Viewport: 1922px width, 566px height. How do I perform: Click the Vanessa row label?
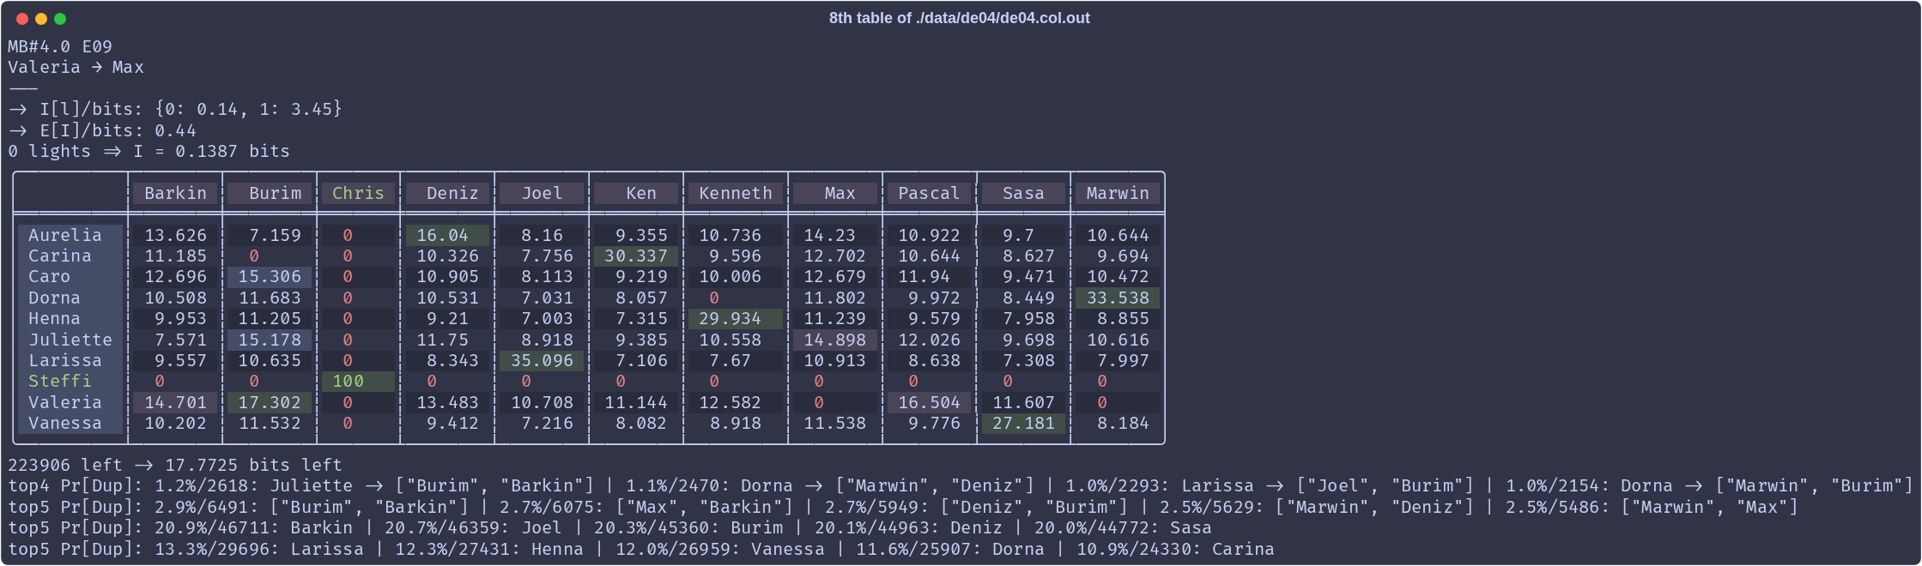[70, 423]
